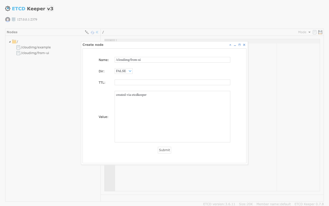This screenshot has width=329, height=206.
Task: Select the /cloudimg/from-ui node
Action: (35, 53)
